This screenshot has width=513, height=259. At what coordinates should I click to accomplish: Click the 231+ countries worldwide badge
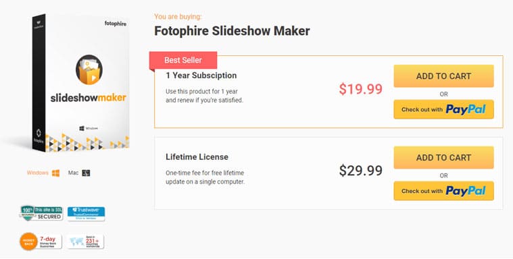coord(86,241)
